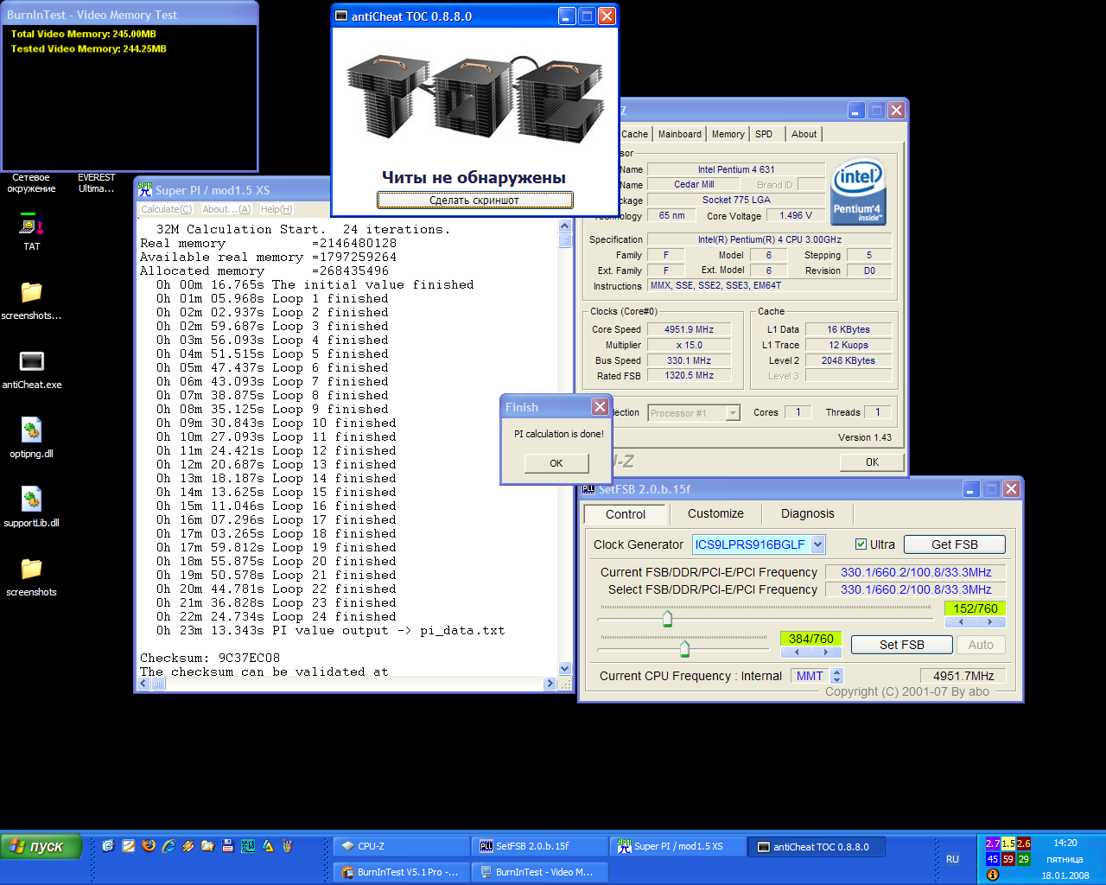The width and height of the screenshot is (1106, 885).
Task: Click right arrow under 152/760 value
Action: pos(990,621)
